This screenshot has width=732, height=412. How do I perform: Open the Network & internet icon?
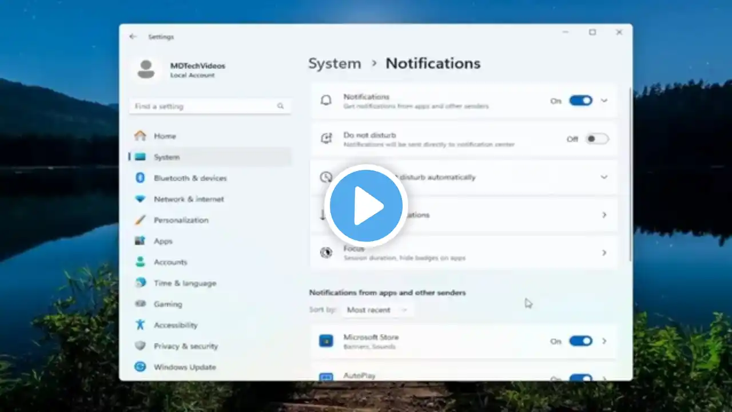pyautogui.click(x=140, y=199)
